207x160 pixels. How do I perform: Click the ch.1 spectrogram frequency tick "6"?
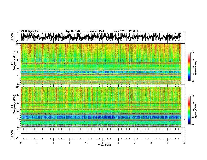(x=18, y=60)
